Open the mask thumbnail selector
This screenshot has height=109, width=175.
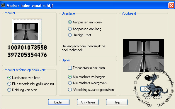(27, 31)
